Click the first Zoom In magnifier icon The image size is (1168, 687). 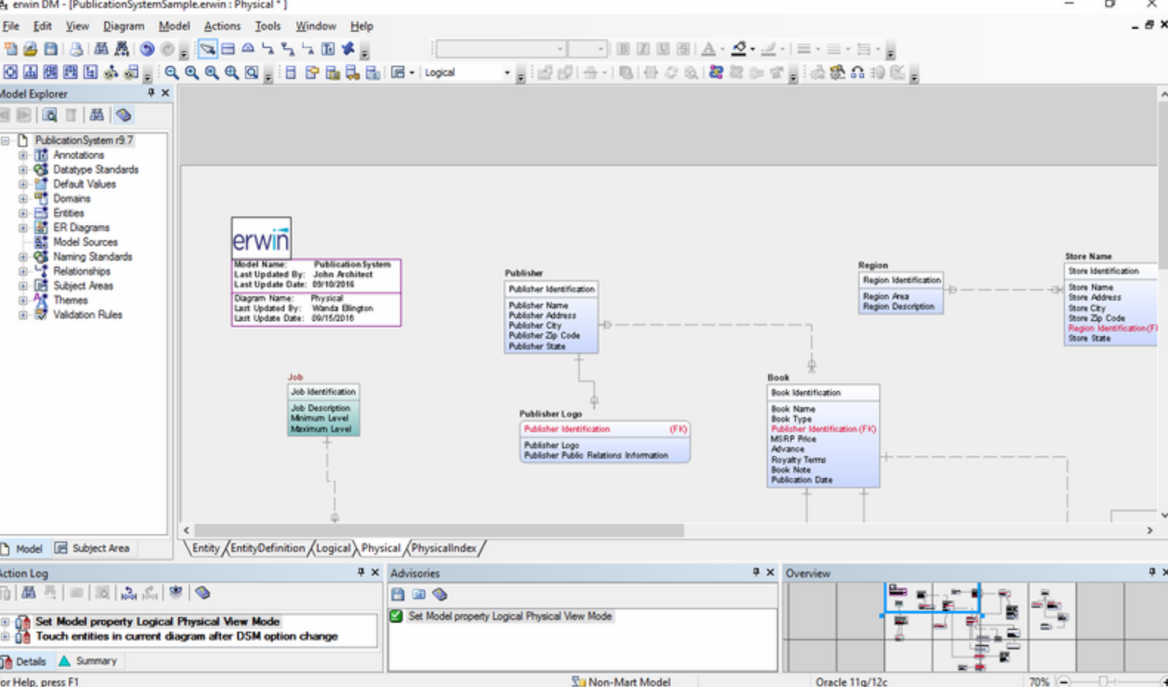coord(191,72)
